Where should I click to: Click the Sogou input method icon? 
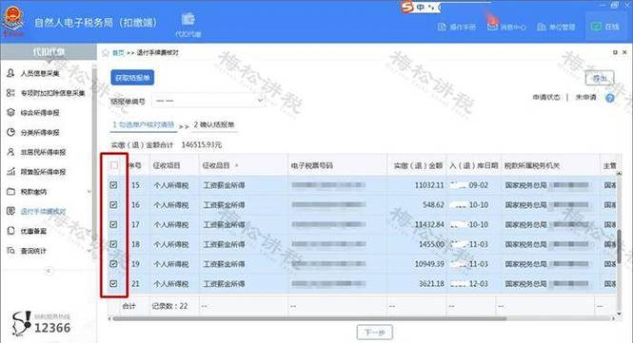pos(407,7)
